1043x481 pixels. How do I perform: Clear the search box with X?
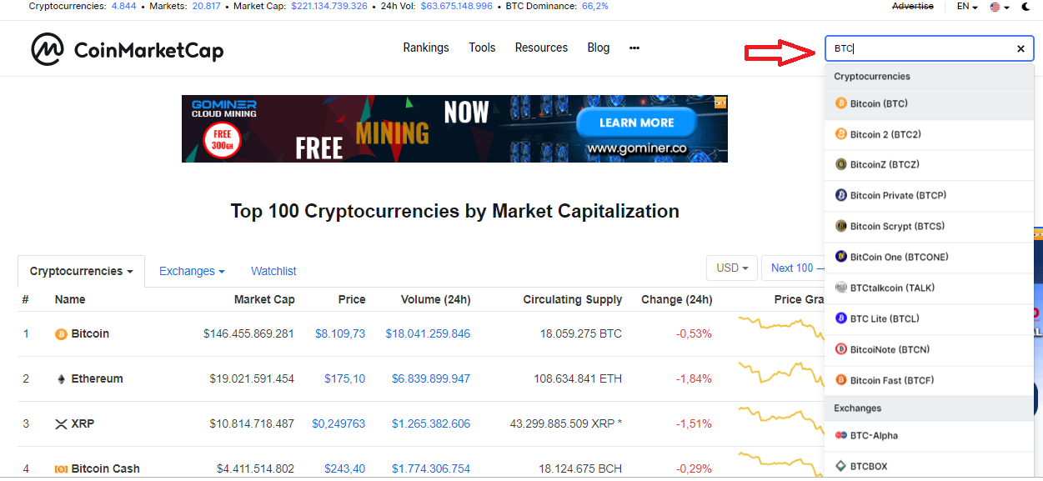(1020, 49)
